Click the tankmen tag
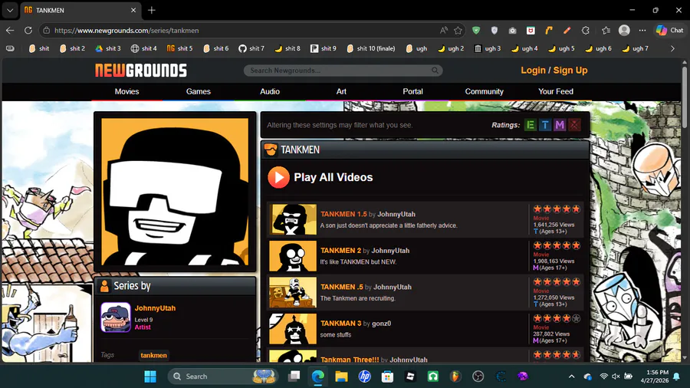The width and height of the screenshot is (690, 388). [153, 356]
